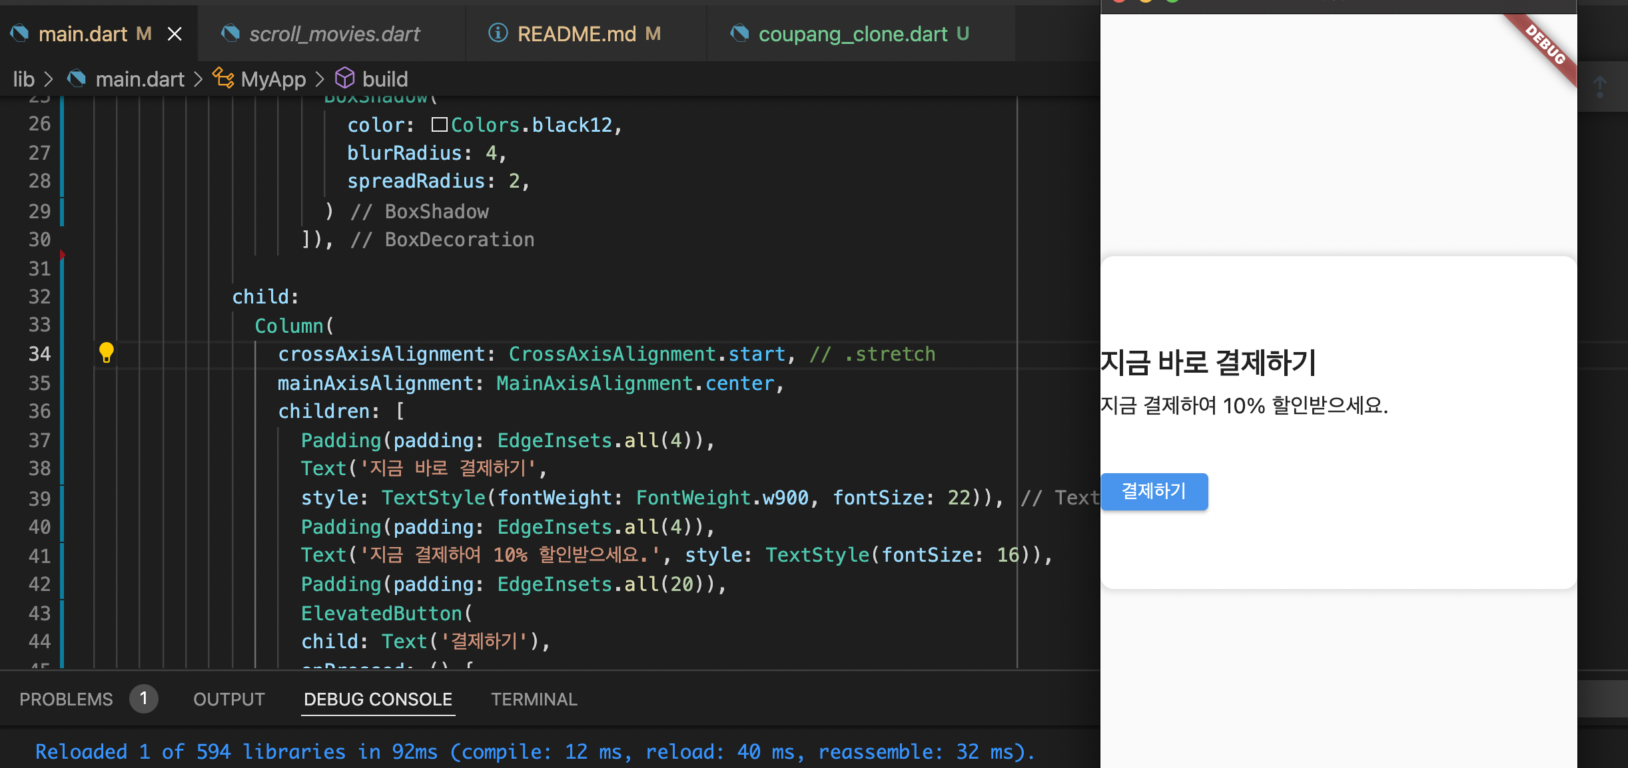
Task: Click line number 34 in the gutter
Action: (39, 354)
